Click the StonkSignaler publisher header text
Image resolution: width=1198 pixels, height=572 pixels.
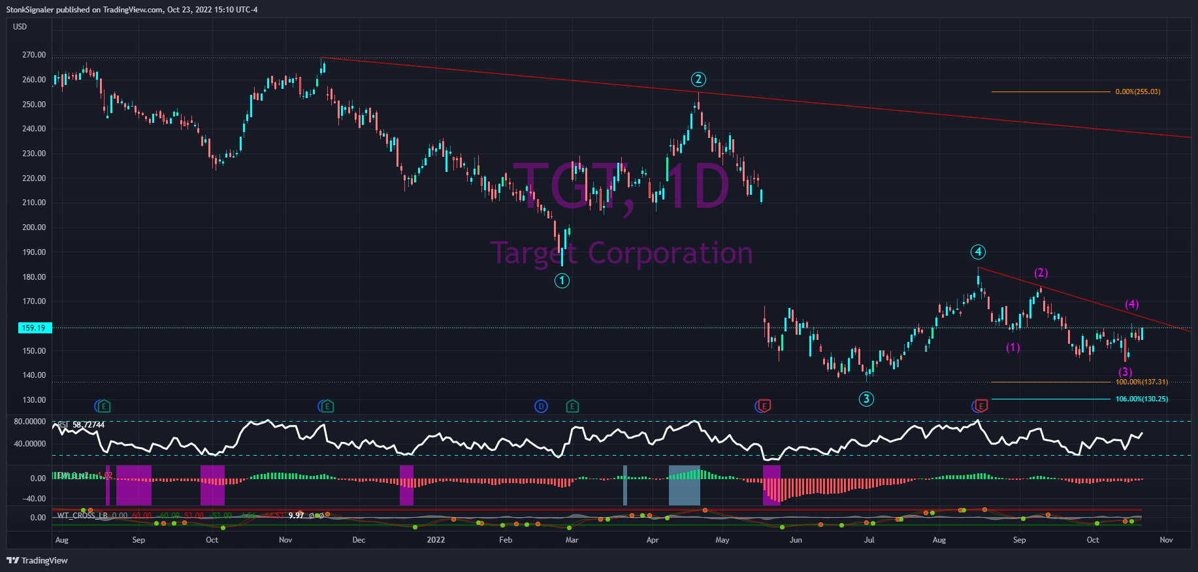tap(132, 10)
